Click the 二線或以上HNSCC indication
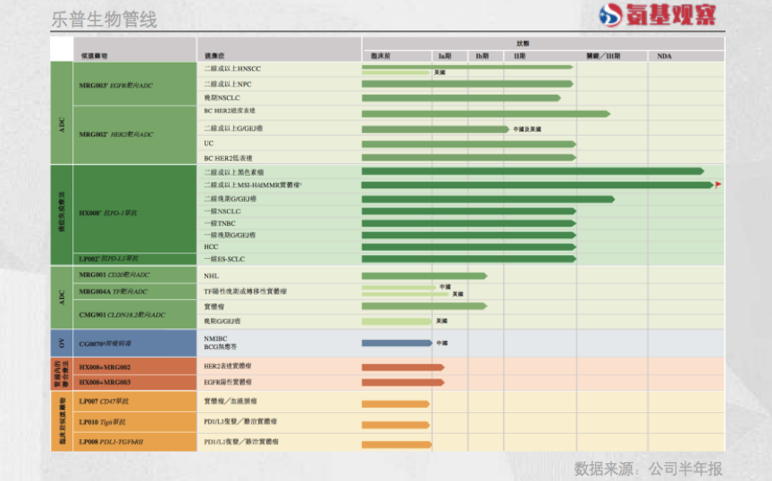772x481 pixels. click(232, 69)
